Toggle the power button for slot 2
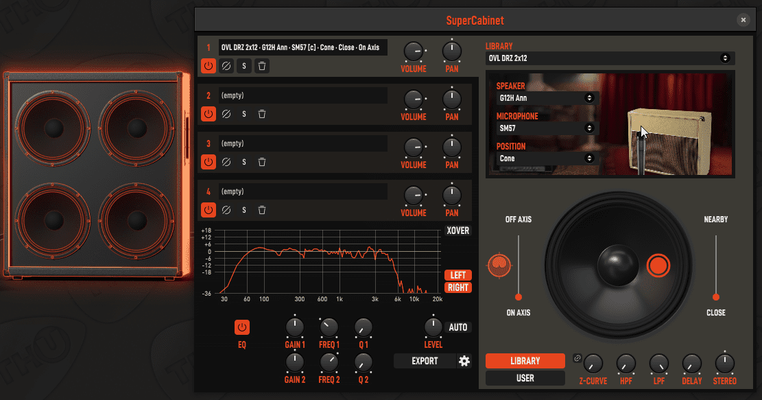The height and width of the screenshot is (400, 762). click(x=208, y=115)
